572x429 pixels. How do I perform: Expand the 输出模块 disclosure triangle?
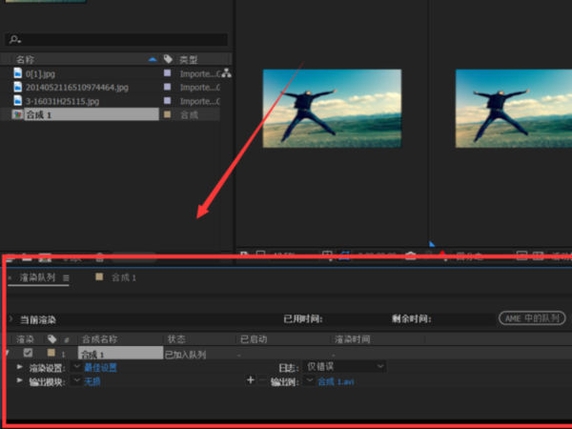[20, 380]
